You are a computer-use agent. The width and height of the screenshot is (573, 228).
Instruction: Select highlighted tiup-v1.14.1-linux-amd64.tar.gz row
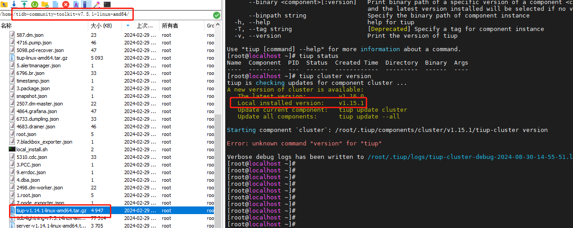click(x=107, y=210)
